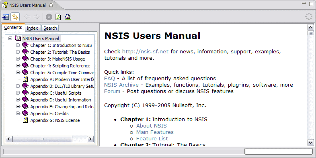
Task: Click the content pane vertical scrollbar thumb
Action: point(310,33)
